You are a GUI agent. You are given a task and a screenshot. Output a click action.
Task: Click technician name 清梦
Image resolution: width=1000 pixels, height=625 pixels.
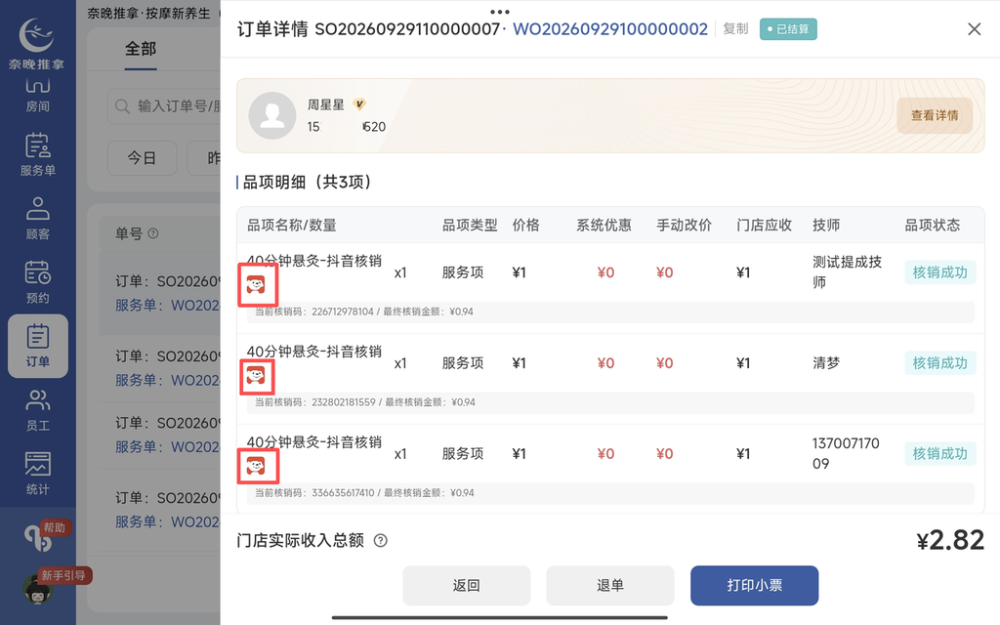(x=826, y=363)
